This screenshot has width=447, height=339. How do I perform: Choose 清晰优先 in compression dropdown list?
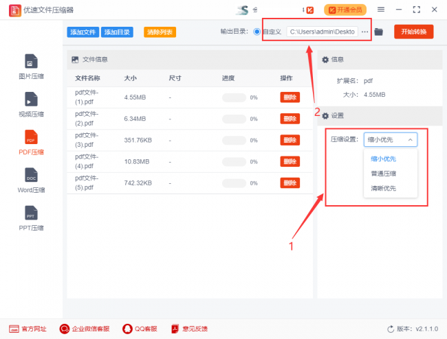point(383,188)
